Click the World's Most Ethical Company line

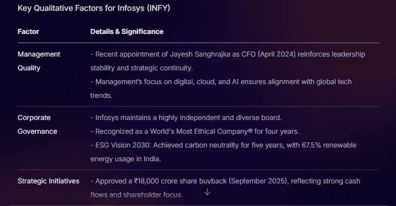pyautogui.click(x=195, y=131)
